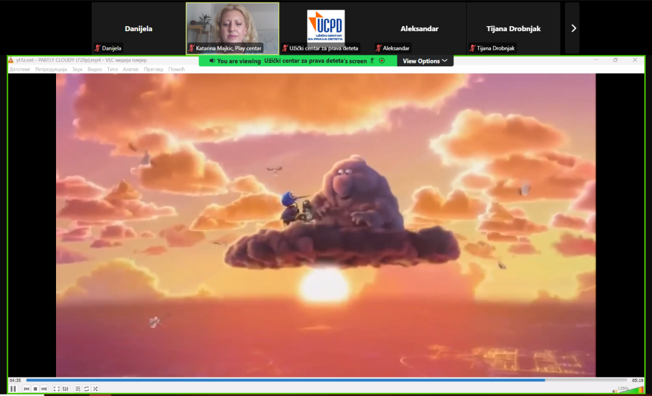Click the VLC cone icon in title bar
Screen dimensions: 652x396
pyautogui.click(x=11, y=60)
